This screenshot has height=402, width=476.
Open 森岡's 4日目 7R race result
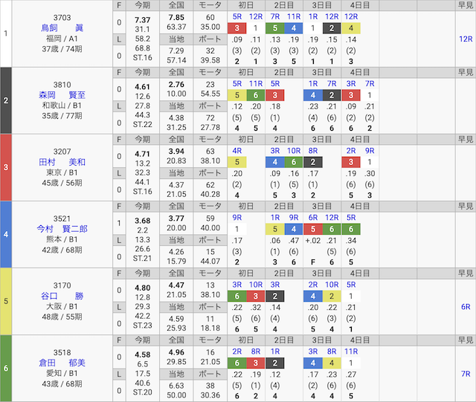[x=370, y=83]
